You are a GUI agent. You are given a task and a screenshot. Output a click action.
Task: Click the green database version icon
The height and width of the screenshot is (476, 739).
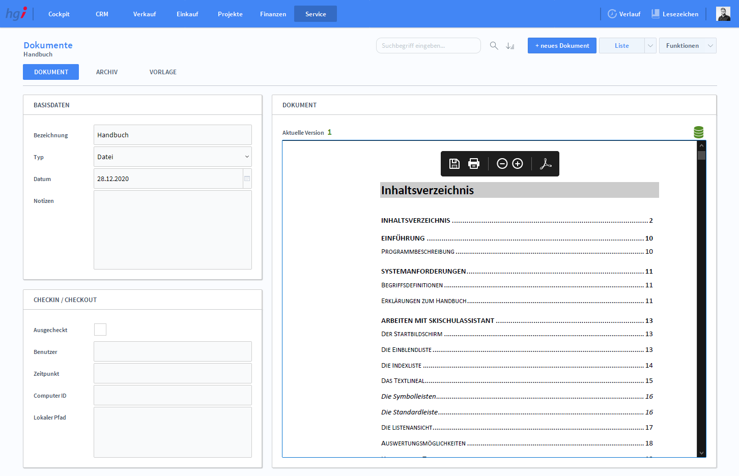(698, 132)
